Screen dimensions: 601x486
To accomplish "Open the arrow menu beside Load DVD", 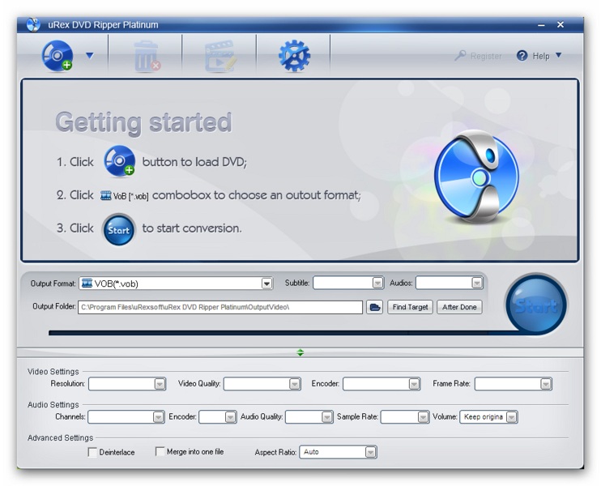I will [90, 56].
